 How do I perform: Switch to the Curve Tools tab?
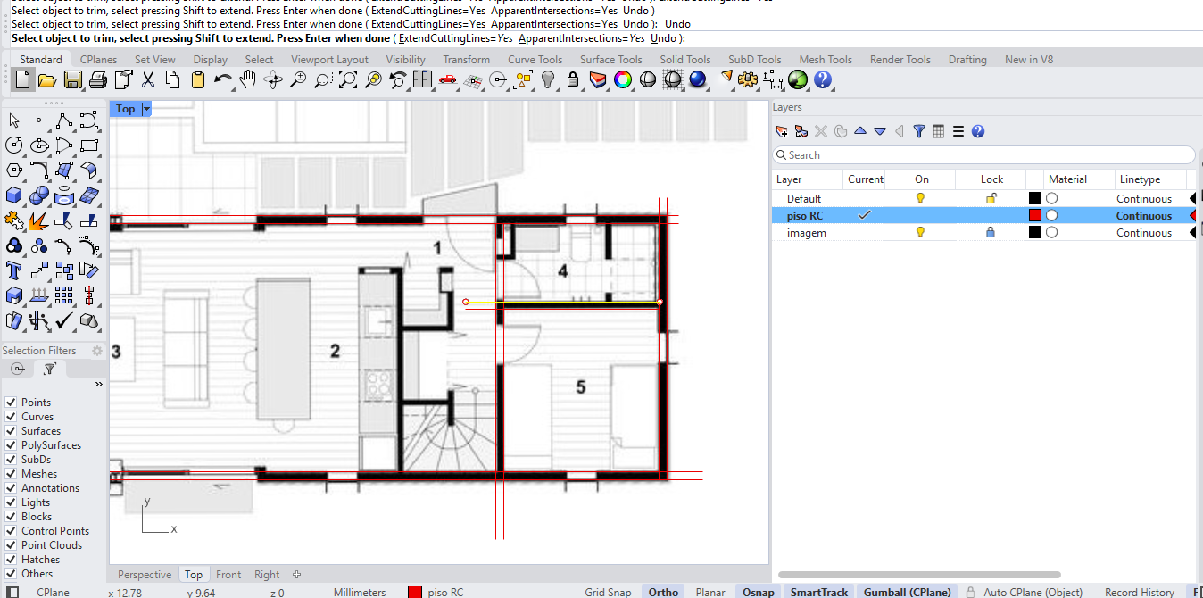(x=535, y=60)
